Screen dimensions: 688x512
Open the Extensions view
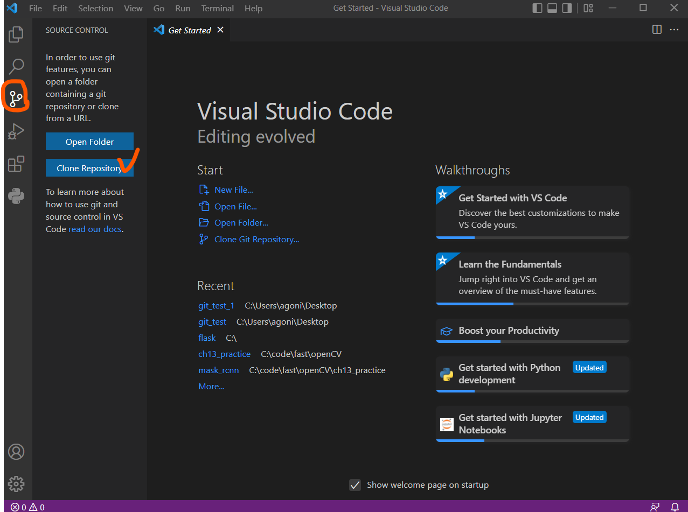click(x=16, y=164)
